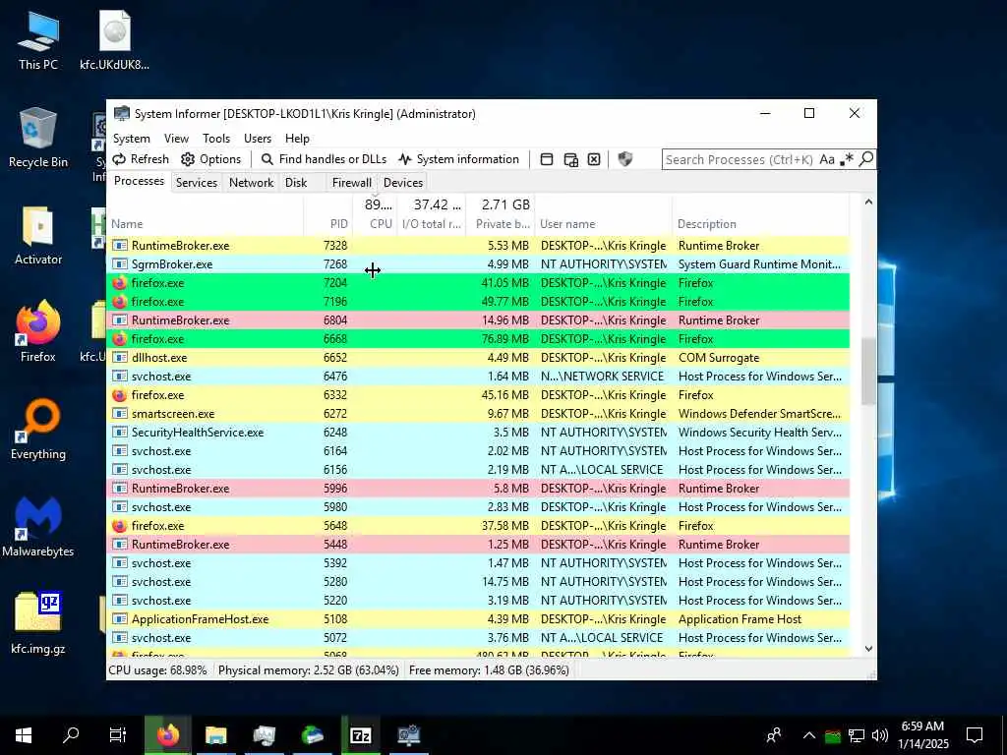Switch to the Network tab

251,182
